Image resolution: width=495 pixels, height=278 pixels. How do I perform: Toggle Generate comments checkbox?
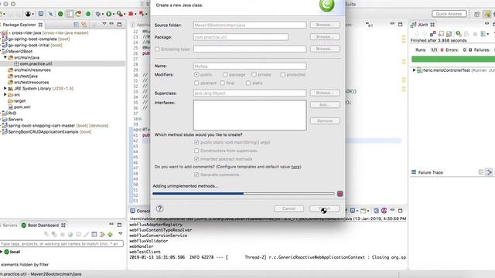(196, 175)
